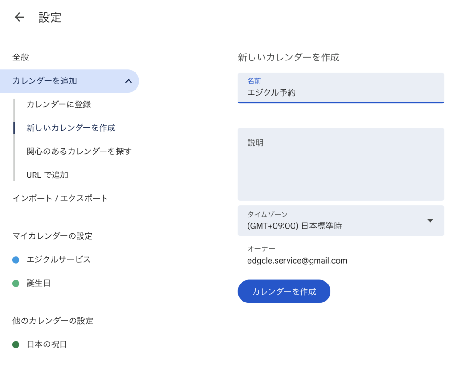Click the dark green dot of 日本の祝日
Screen dimensions: 472x374
(x=16, y=344)
